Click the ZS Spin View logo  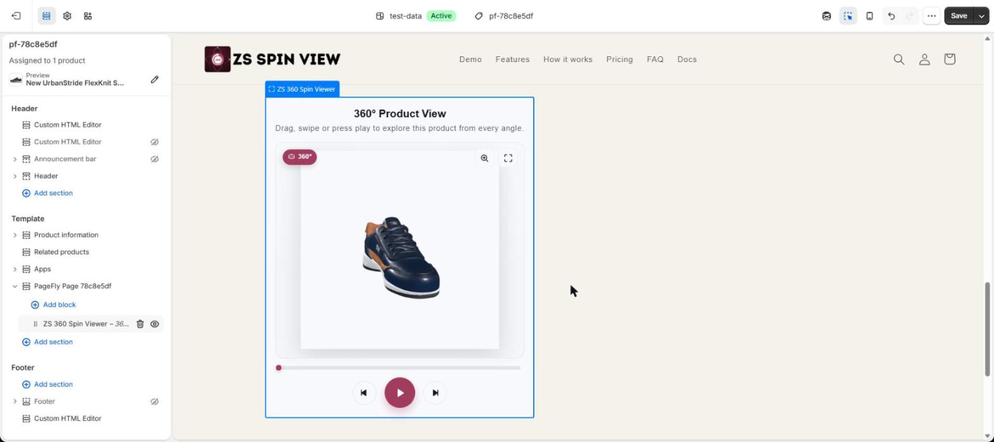point(273,59)
